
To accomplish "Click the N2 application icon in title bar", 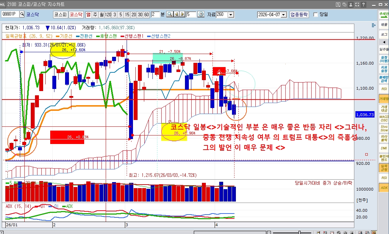I will [2, 4].
